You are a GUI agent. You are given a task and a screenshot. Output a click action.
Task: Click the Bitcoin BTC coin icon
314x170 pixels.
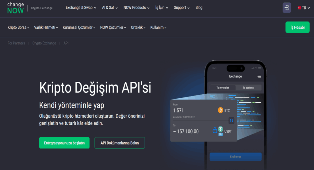pos(220,110)
